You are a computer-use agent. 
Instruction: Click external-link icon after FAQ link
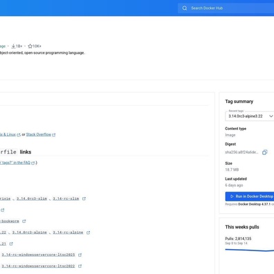[33, 163]
